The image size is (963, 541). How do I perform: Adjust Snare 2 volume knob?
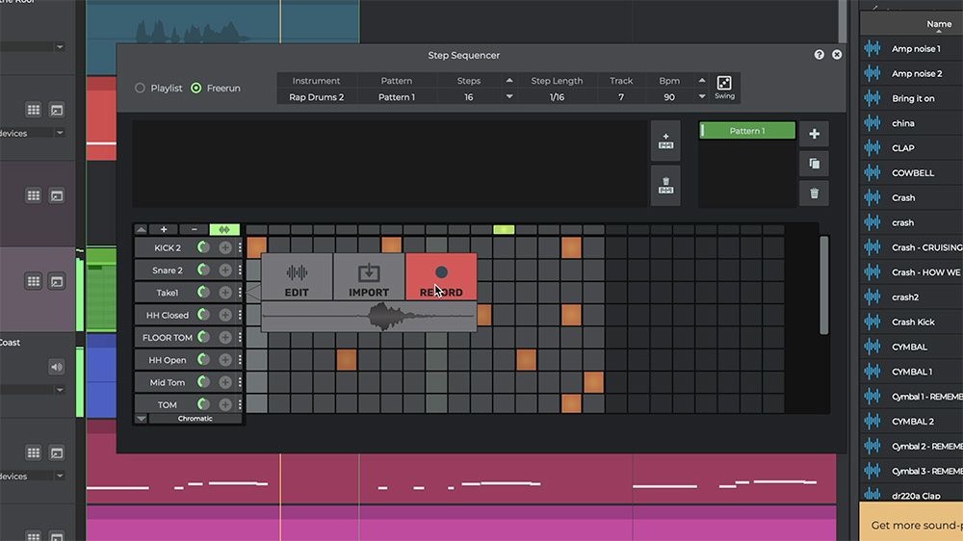pyautogui.click(x=203, y=270)
